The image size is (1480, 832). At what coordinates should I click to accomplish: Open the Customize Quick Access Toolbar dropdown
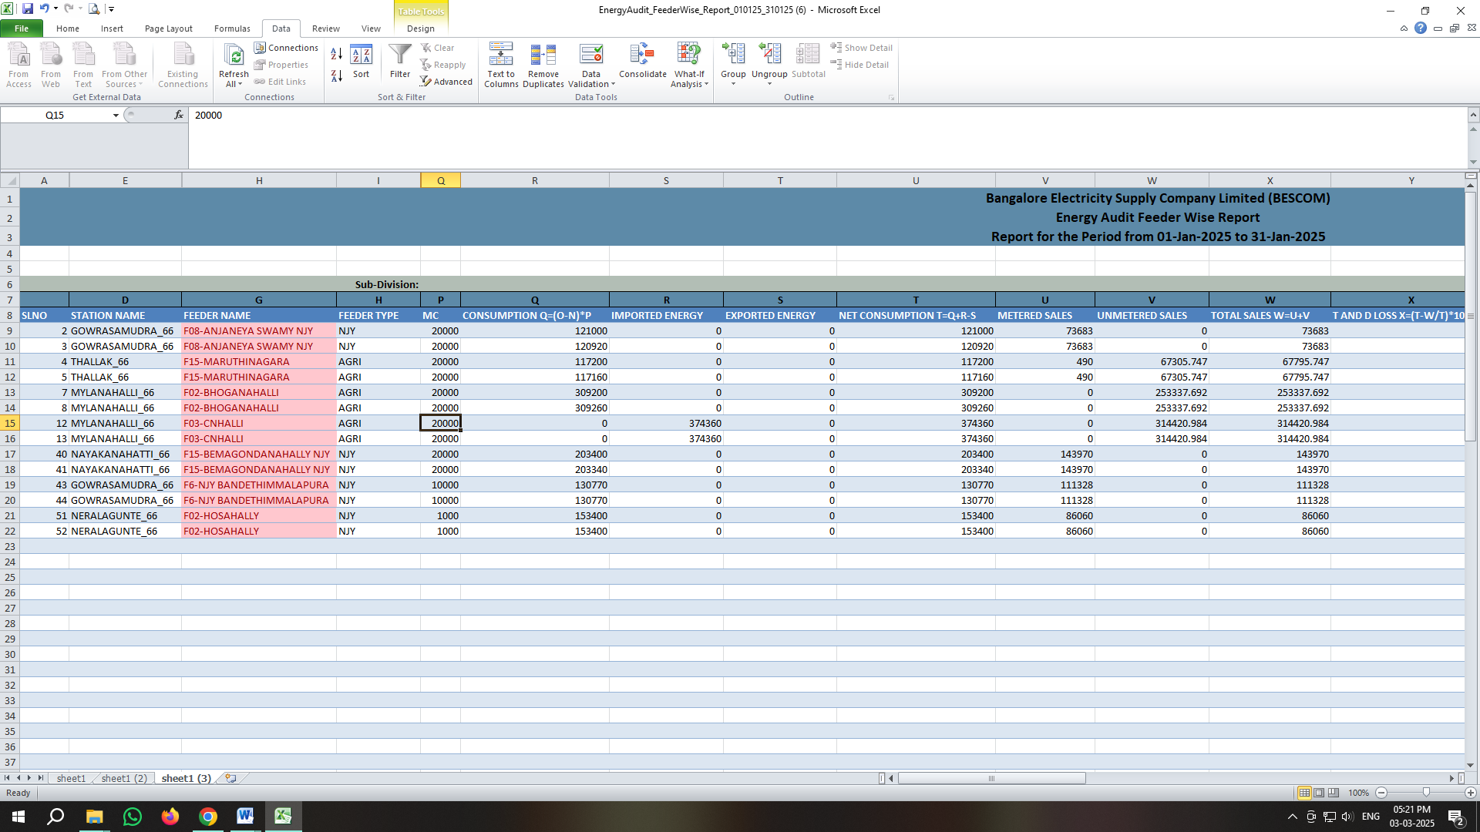pyautogui.click(x=111, y=9)
